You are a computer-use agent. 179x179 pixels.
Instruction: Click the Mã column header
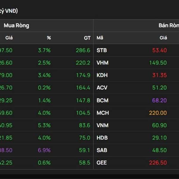(100, 38)
